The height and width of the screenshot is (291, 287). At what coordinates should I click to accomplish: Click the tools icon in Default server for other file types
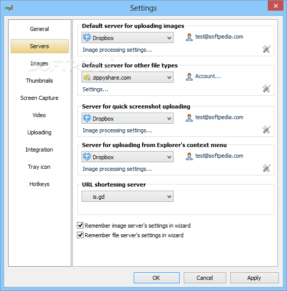pyautogui.click(x=267, y=89)
